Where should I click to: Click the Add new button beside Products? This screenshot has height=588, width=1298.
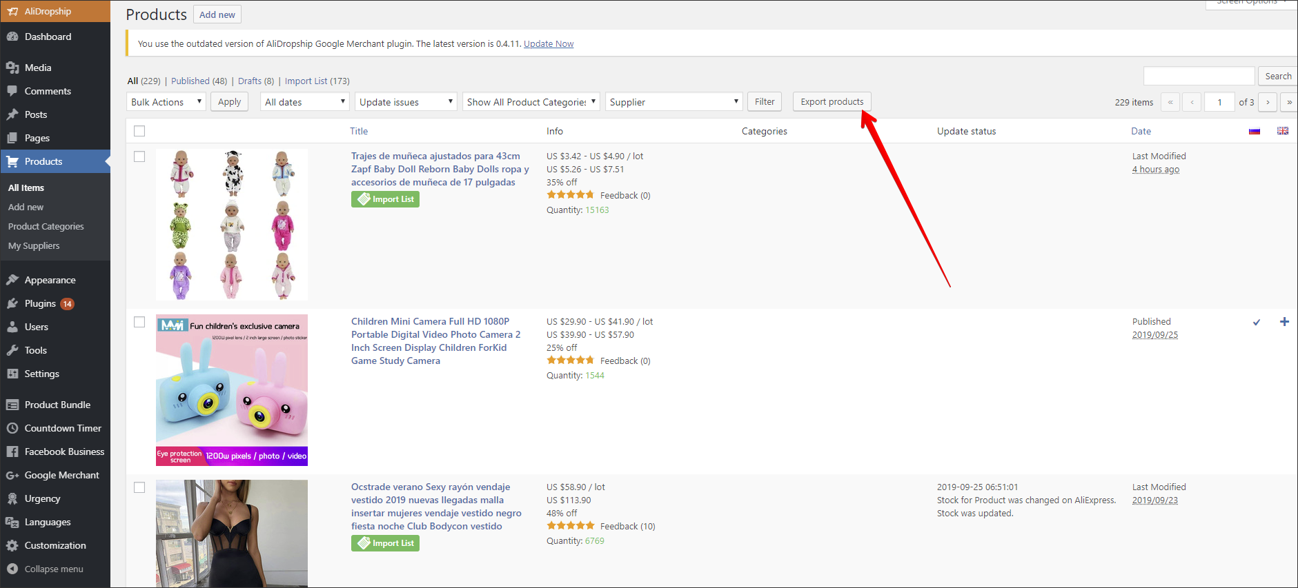217,14
